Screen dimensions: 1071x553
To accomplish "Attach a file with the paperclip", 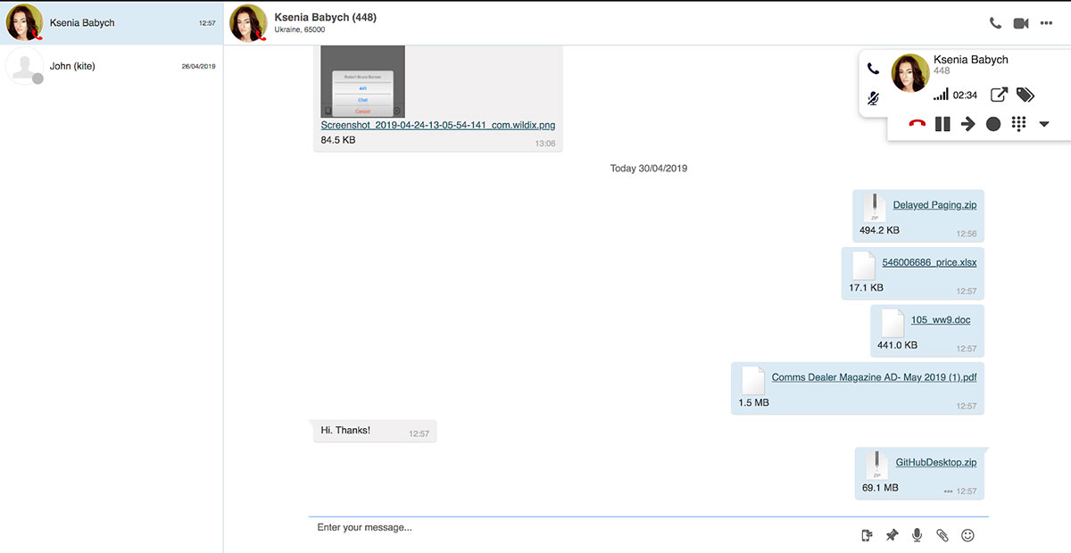I will 942,534.
